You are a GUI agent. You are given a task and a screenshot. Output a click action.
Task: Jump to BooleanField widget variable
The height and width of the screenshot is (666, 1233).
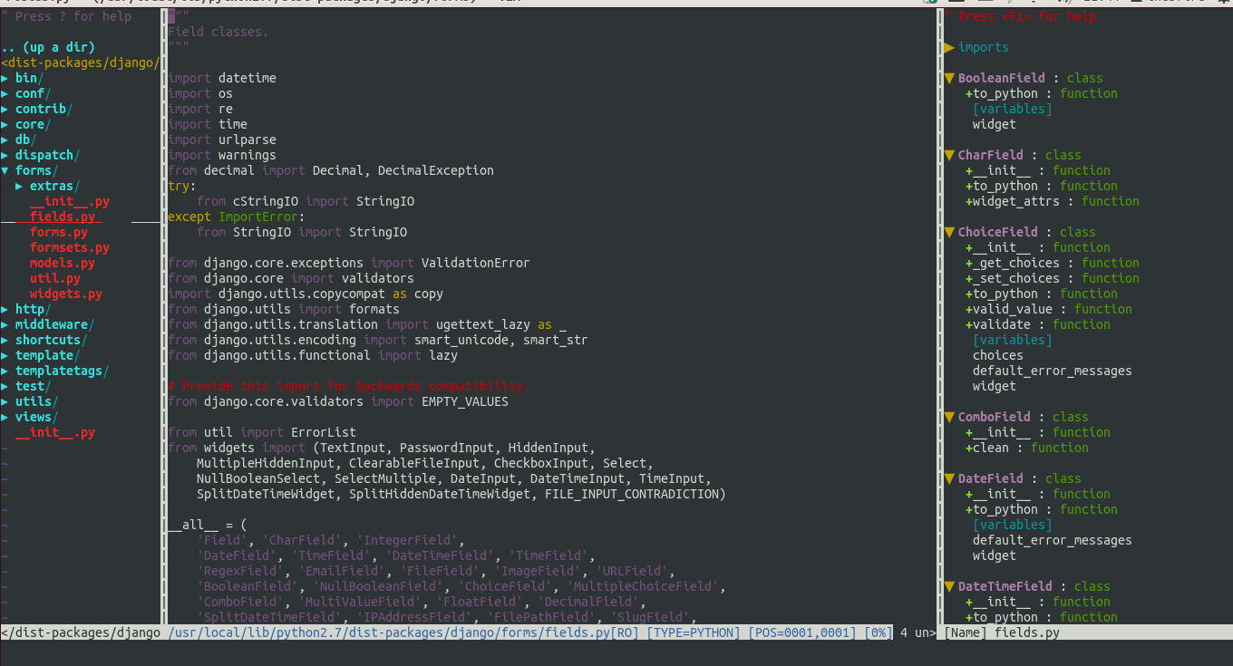(995, 124)
